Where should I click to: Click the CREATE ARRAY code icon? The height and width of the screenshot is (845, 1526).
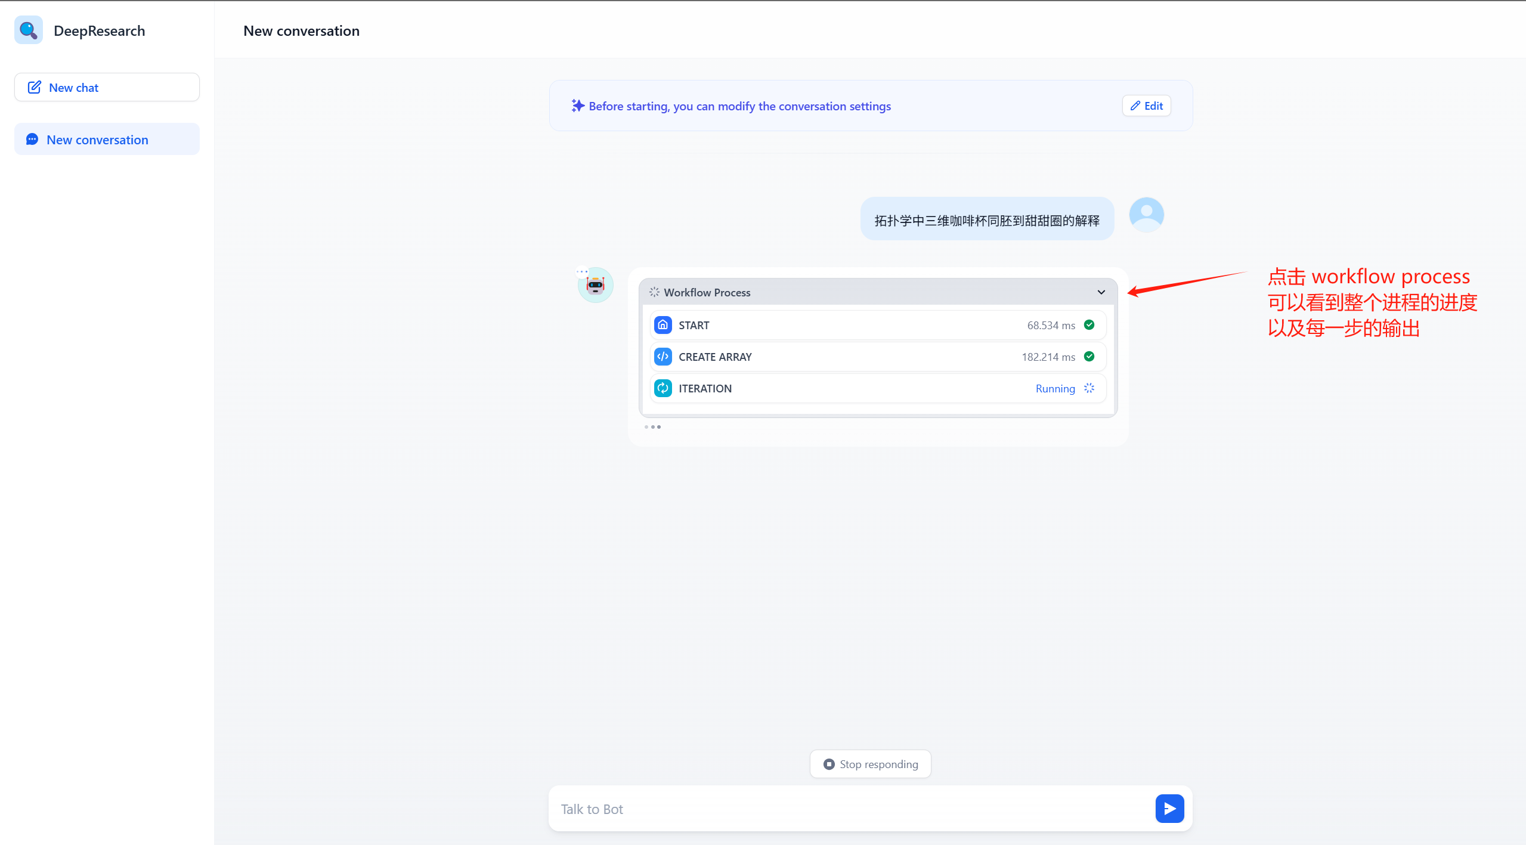[663, 357]
